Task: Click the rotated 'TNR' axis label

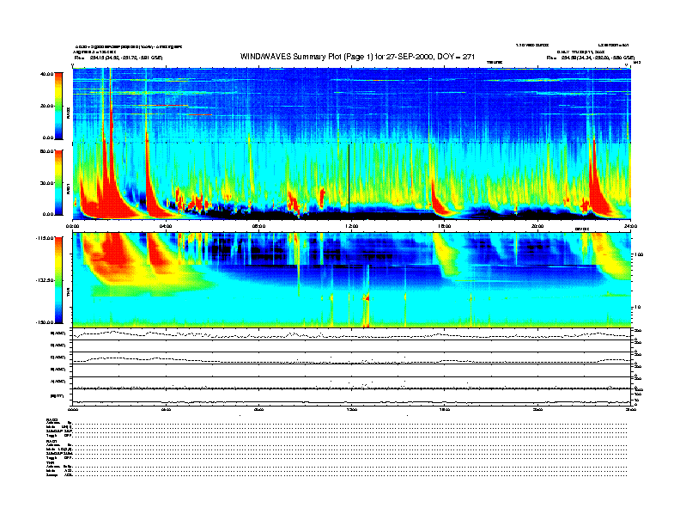Action: [68, 294]
